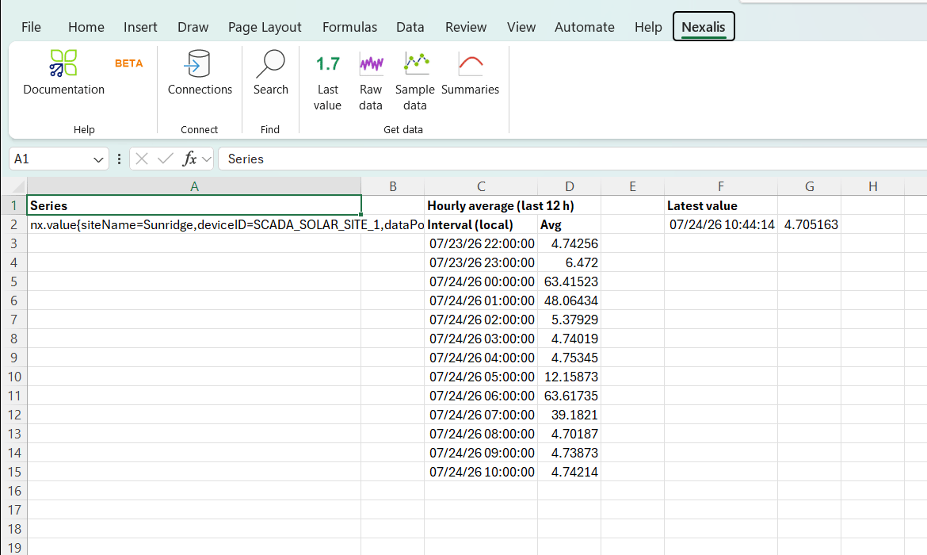The height and width of the screenshot is (555, 927).
Task: Select all cells with corner triangle
Action: point(13,186)
